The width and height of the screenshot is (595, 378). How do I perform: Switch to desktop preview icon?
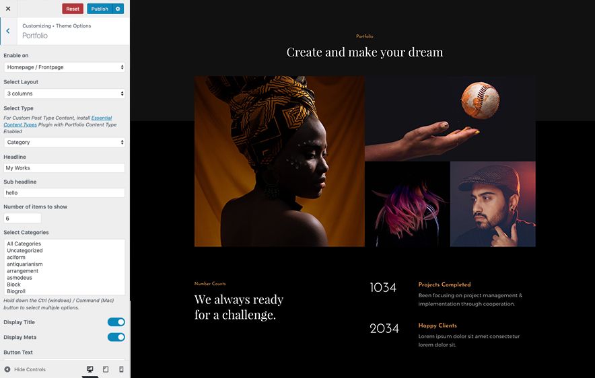click(90, 369)
